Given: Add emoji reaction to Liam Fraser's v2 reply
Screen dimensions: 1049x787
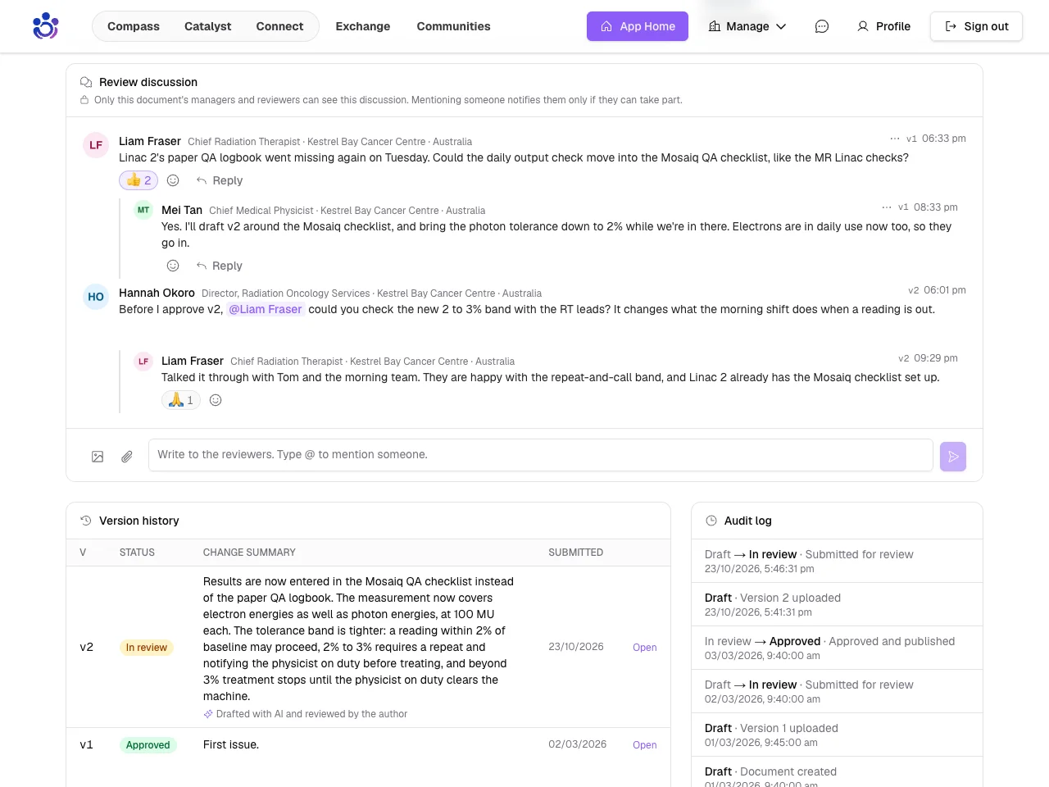Looking at the screenshot, I should 216,400.
